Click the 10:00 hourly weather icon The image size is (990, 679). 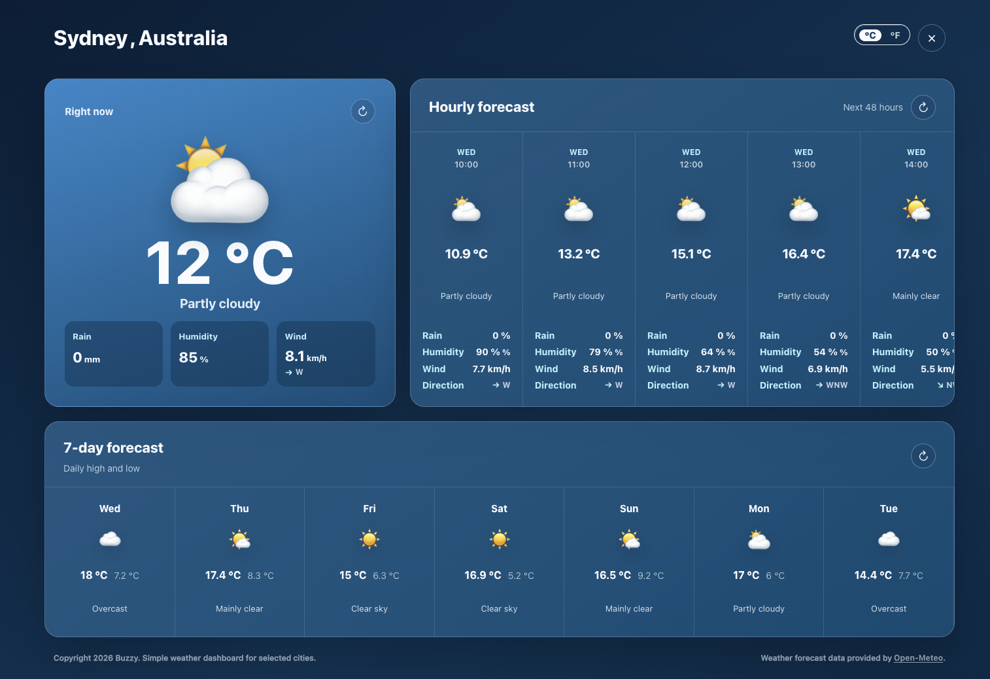pos(466,209)
